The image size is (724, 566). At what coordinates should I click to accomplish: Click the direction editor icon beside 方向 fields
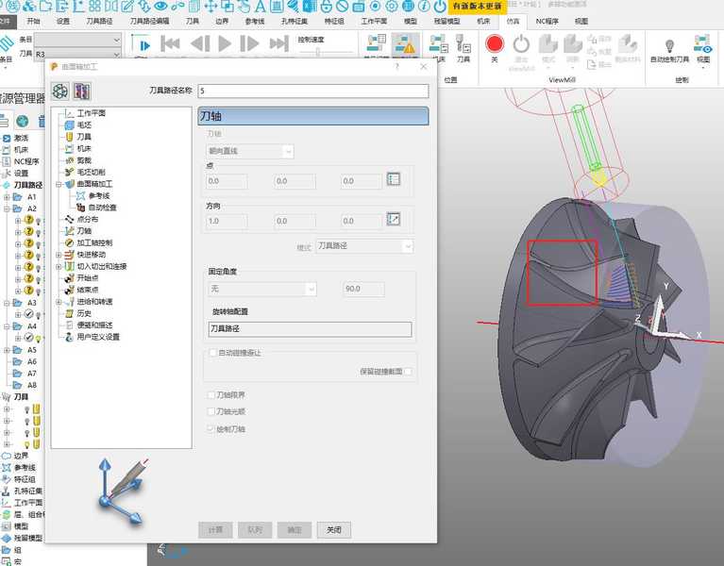point(395,220)
